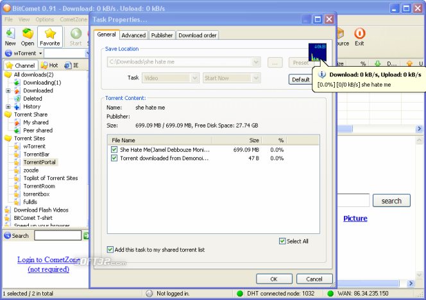Open the torrentbox site entry
Screen dimensions: 426x300
[x=37, y=194]
